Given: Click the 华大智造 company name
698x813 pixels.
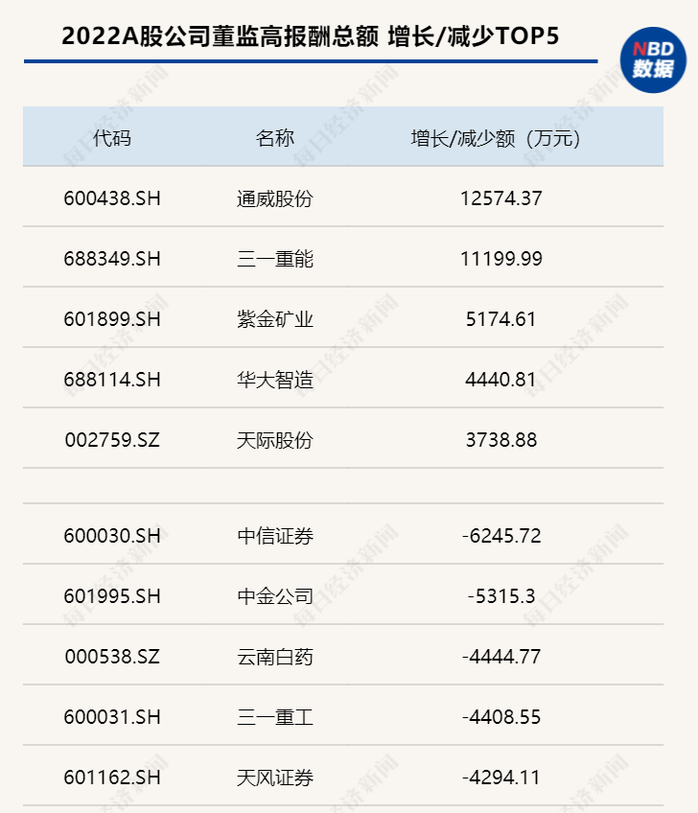Looking at the screenshot, I should tap(275, 380).
